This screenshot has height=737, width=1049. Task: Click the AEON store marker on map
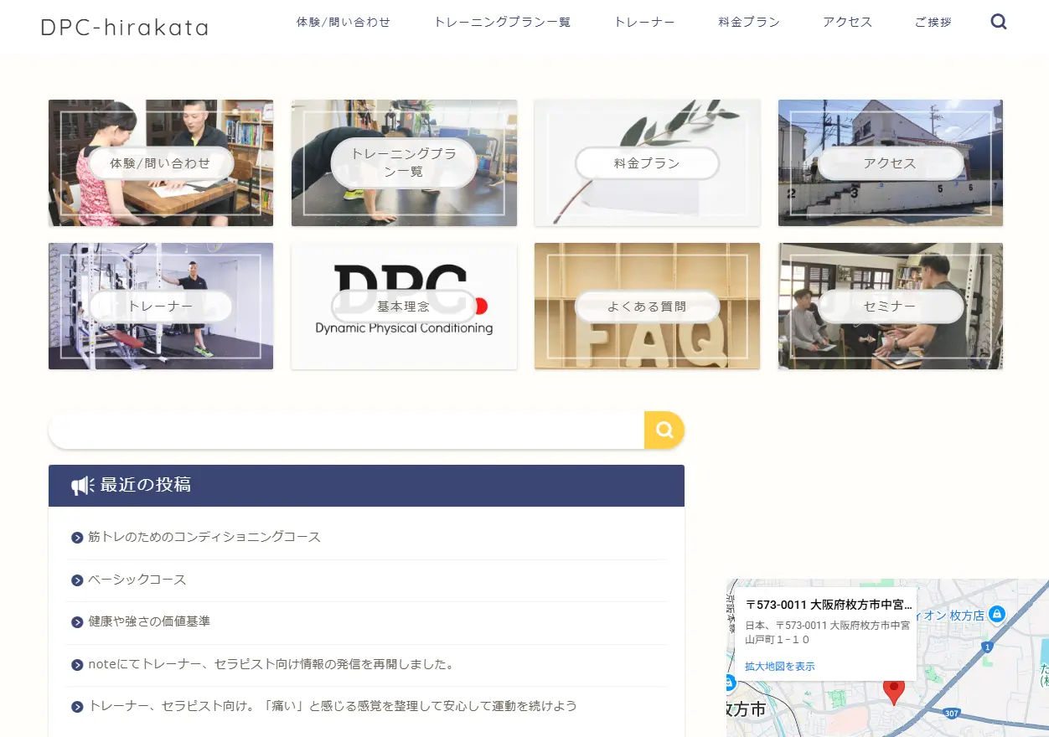(x=996, y=614)
